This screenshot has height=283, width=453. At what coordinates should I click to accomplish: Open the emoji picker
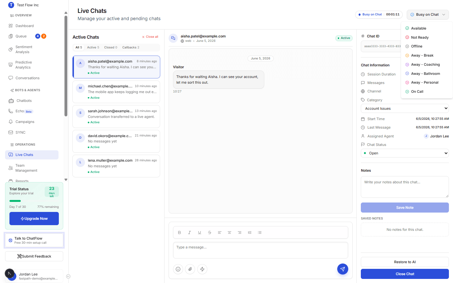(x=178, y=269)
